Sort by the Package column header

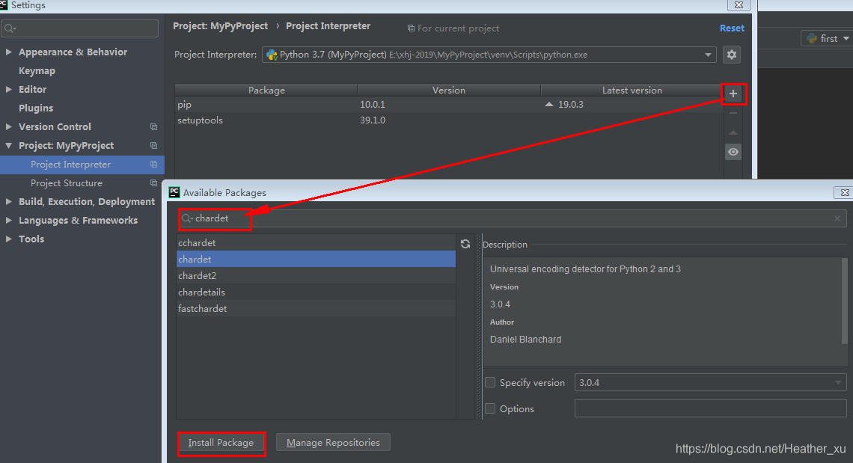click(266, 91)
